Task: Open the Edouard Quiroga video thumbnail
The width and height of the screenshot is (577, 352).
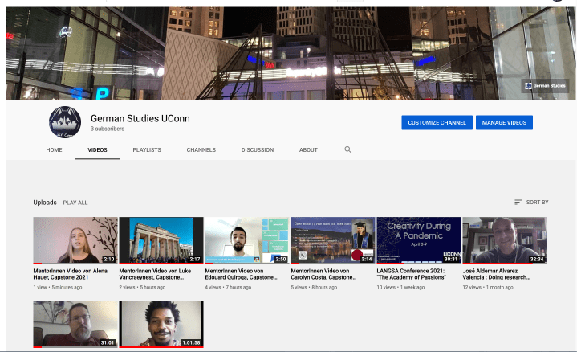Action: pyautogui.click(x=246, y=240)
